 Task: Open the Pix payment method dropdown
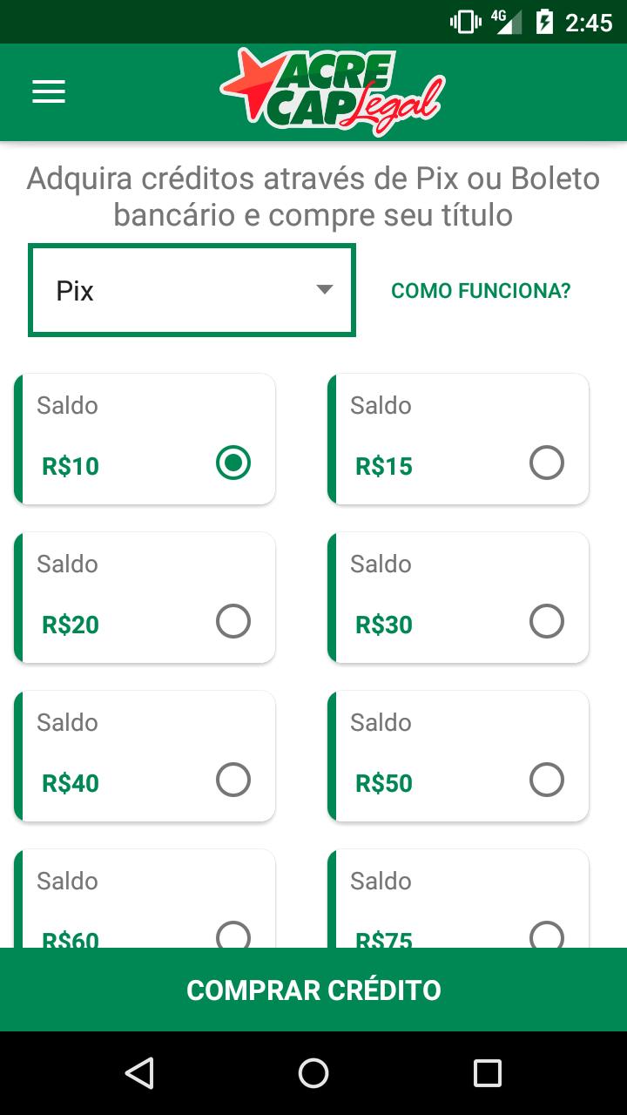pyautogui.click(x=192, y=290)
